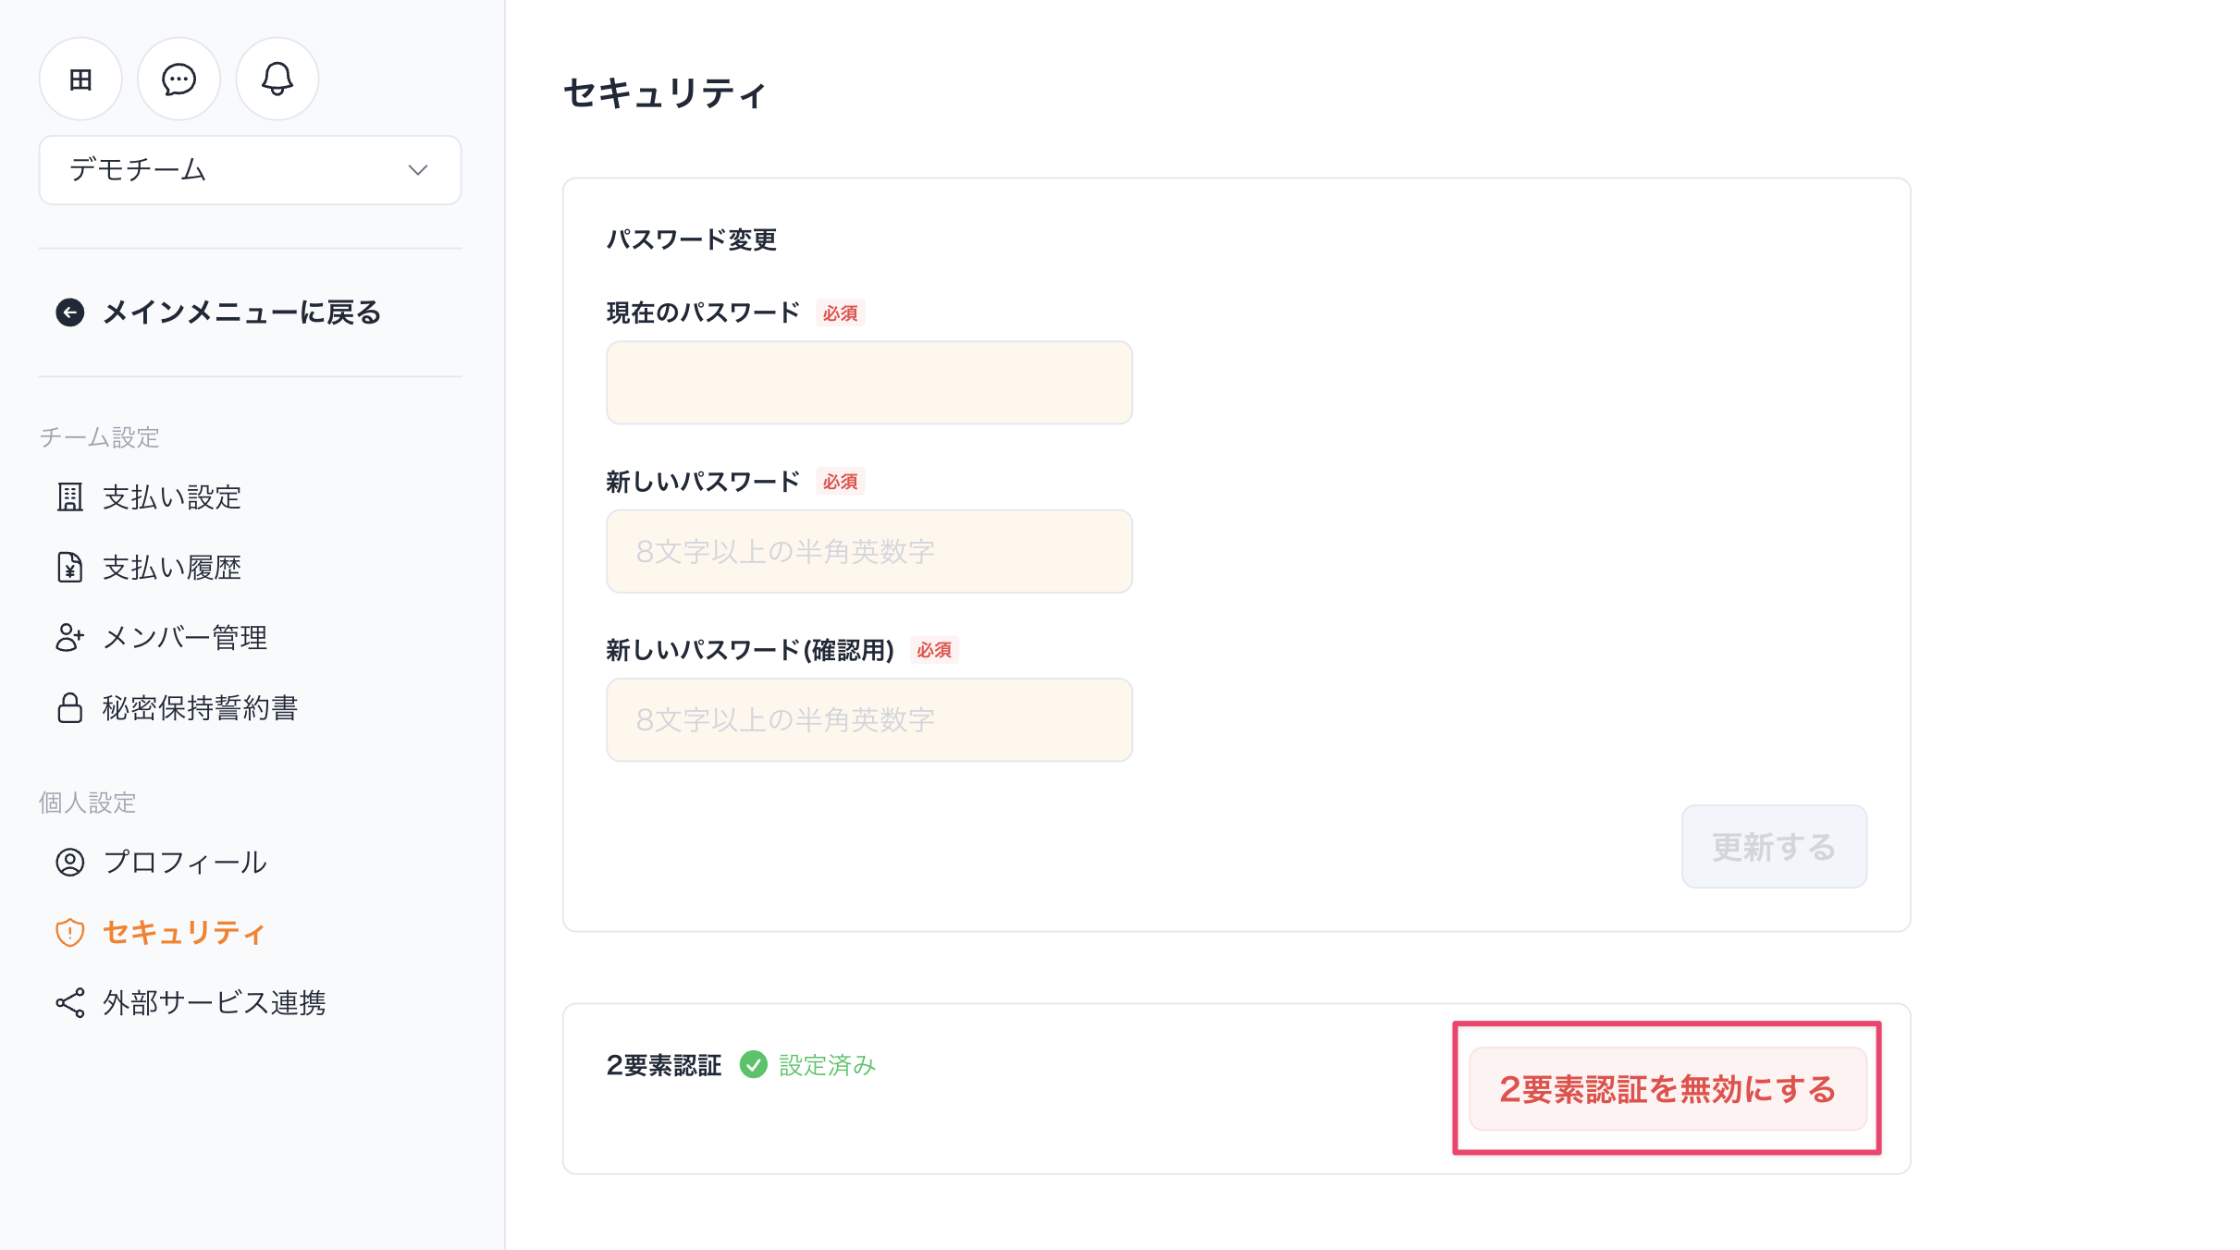Image resolution: width=2240 pixels, height=1250 pixels.
Task: Click the building icon beside 支払い設定
Action: click(70, 497)
